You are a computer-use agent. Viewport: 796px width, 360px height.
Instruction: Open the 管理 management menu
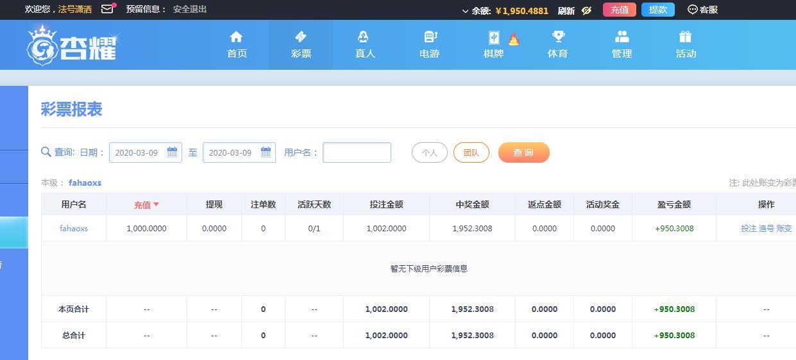622,45
